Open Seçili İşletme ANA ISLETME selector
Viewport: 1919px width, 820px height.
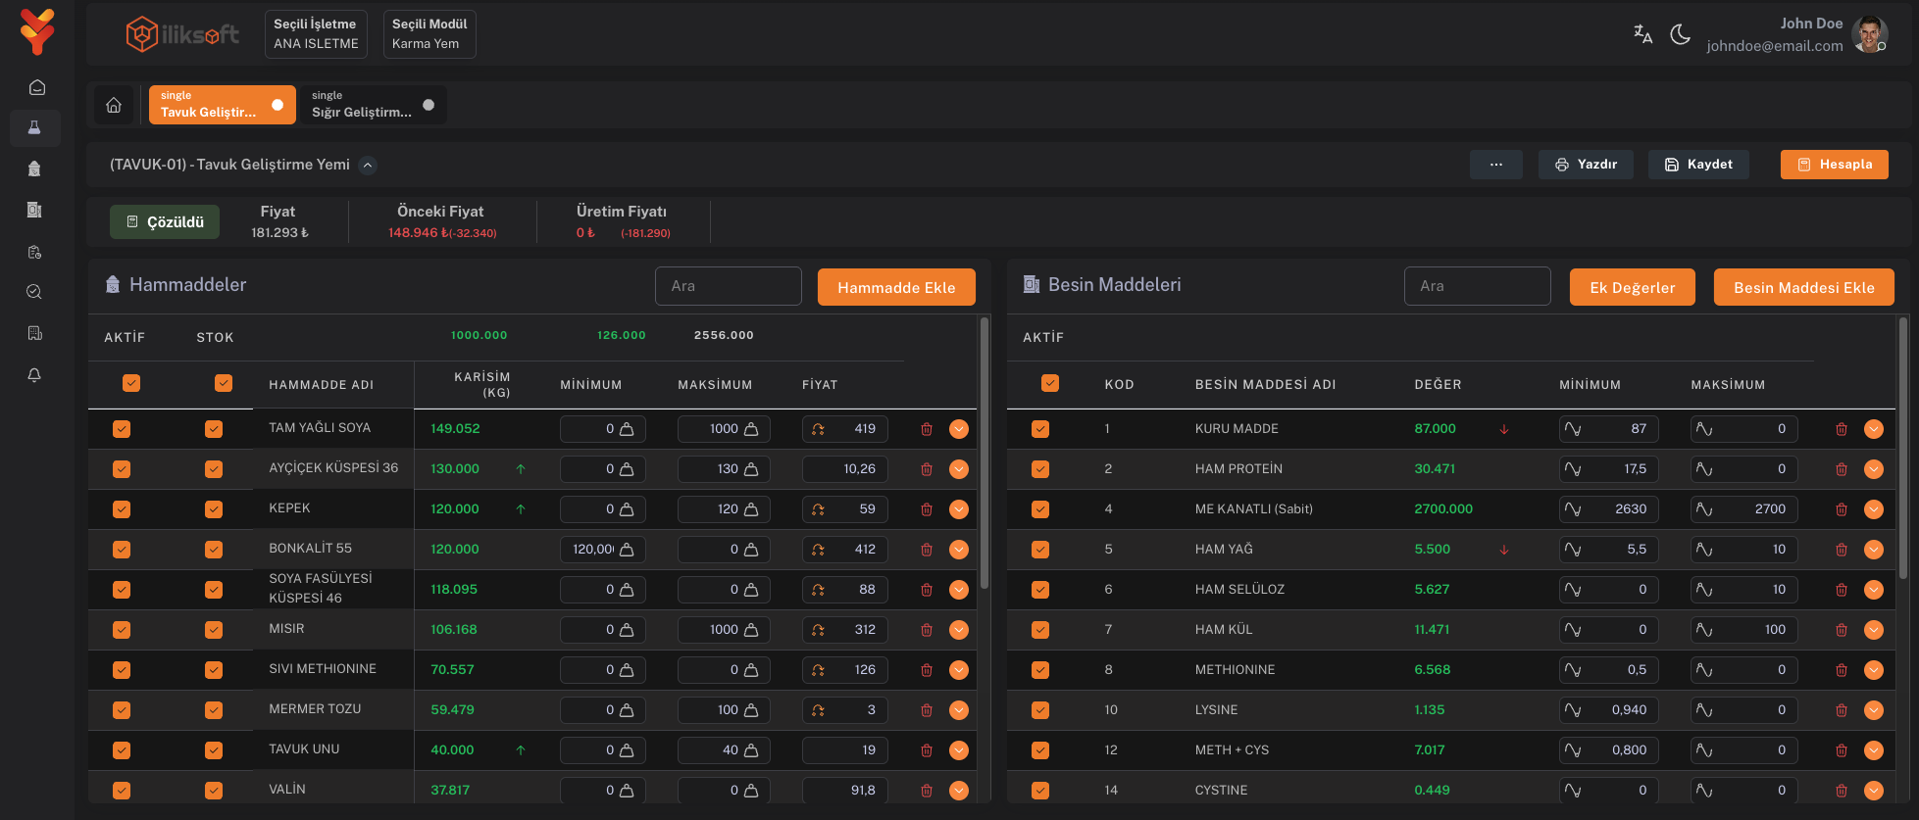[316, 34]
